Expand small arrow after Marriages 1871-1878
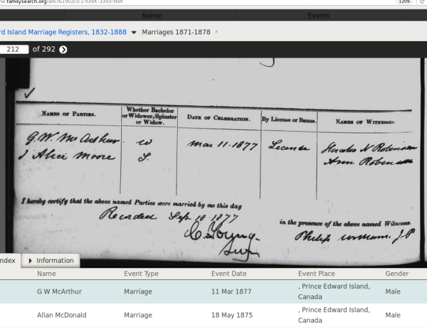Viewport: 427px width, 329px height. (216, 32)
